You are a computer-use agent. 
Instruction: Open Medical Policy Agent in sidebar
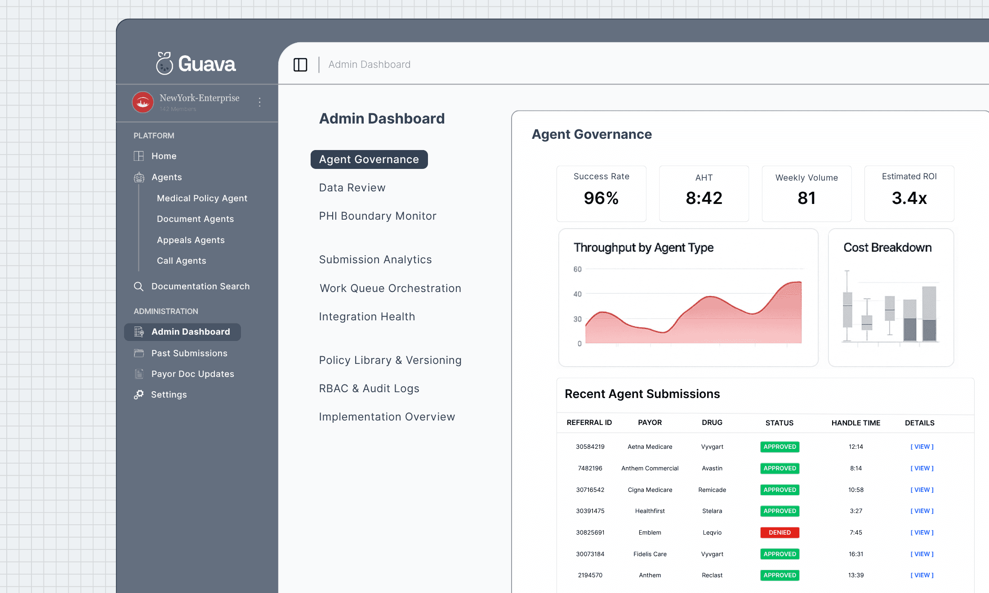tap(202, 198)
